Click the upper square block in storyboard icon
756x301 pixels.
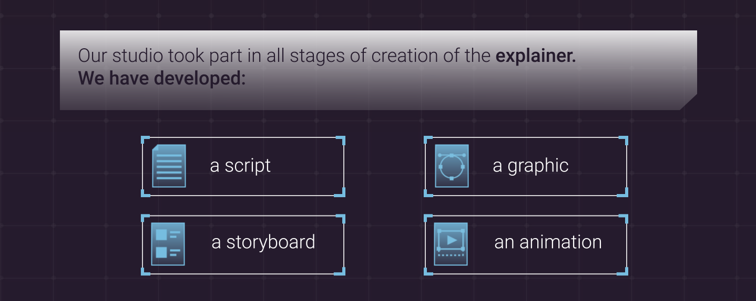pos(161,234)
